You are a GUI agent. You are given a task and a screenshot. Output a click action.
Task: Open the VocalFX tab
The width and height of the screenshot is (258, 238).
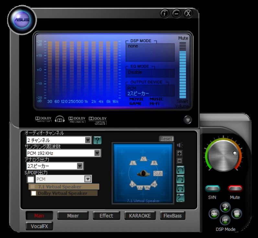point(39,226)
